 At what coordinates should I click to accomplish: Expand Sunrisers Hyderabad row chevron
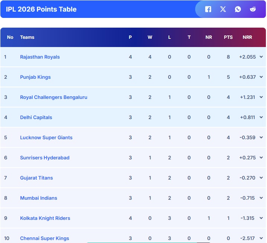point(261,158)
